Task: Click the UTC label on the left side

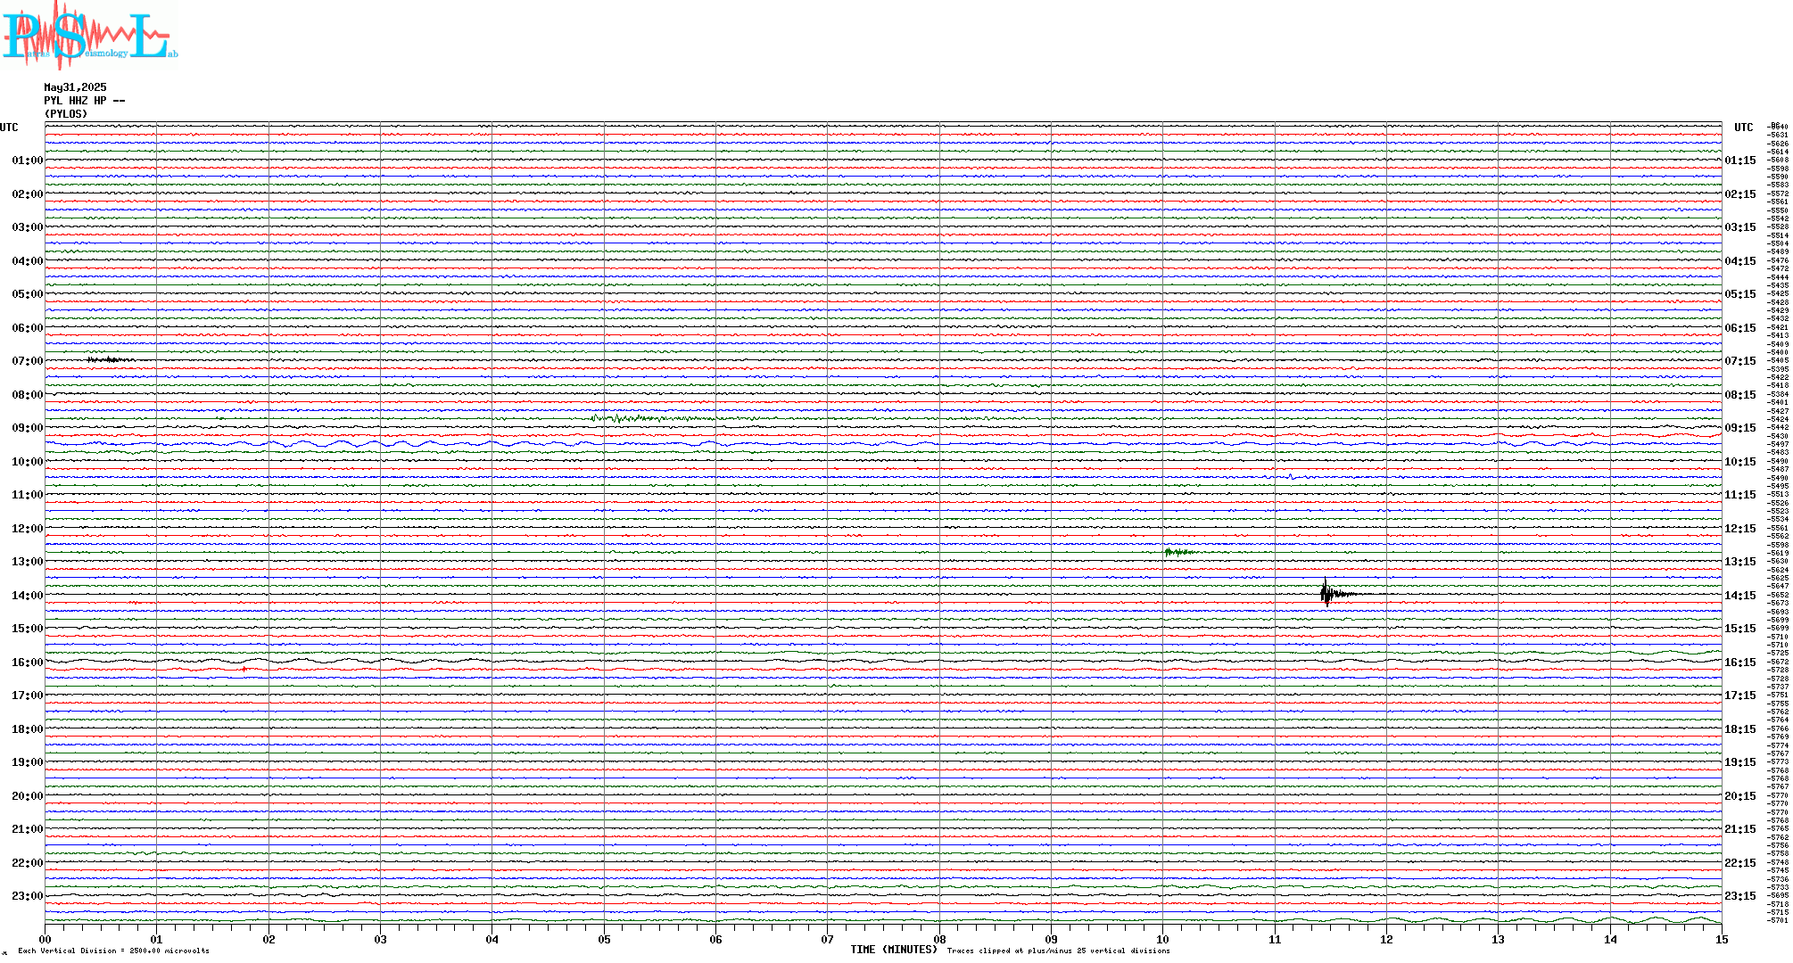Action: [9, 128]
